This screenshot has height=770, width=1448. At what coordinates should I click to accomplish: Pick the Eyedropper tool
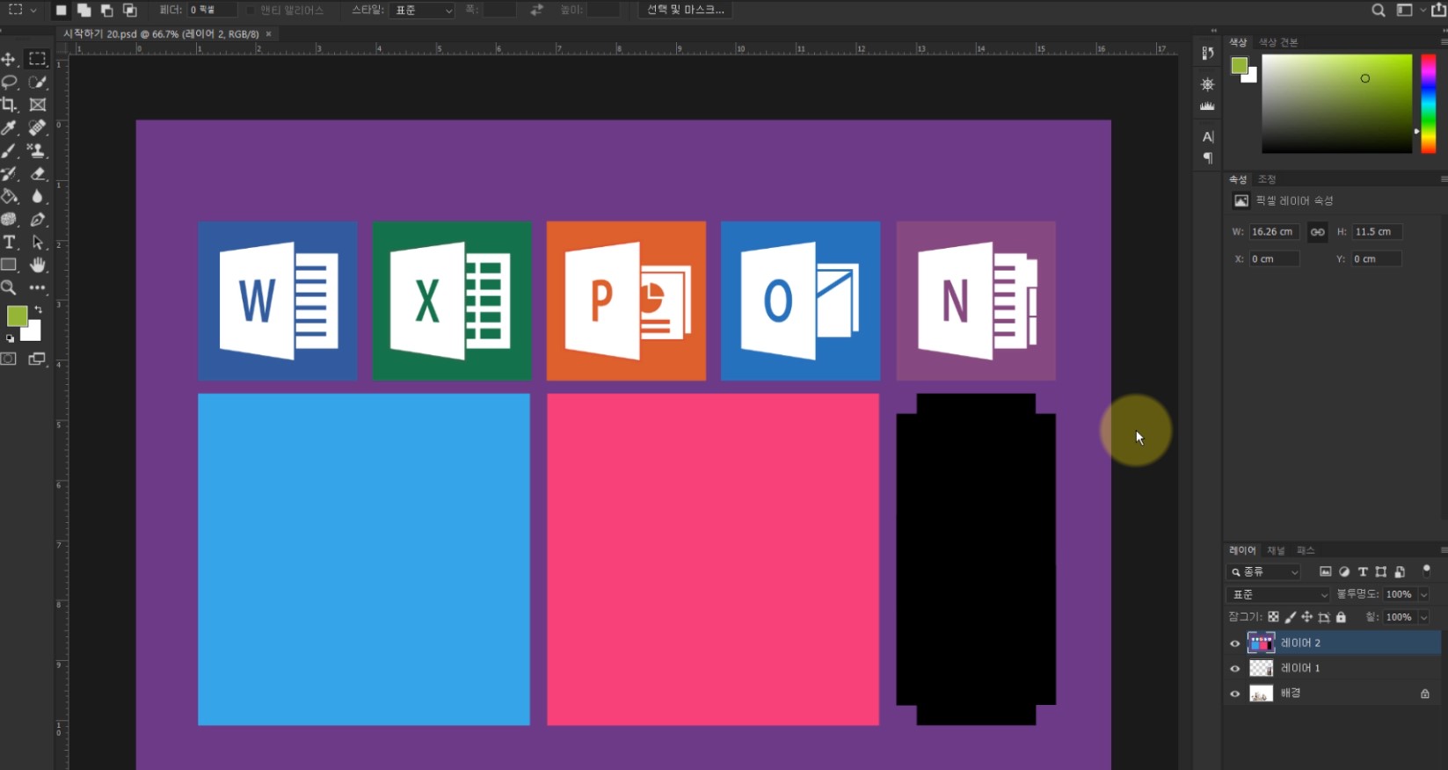tap(9, 128)
